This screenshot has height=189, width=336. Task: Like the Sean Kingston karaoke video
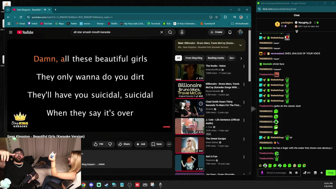(x=99, y=144)
